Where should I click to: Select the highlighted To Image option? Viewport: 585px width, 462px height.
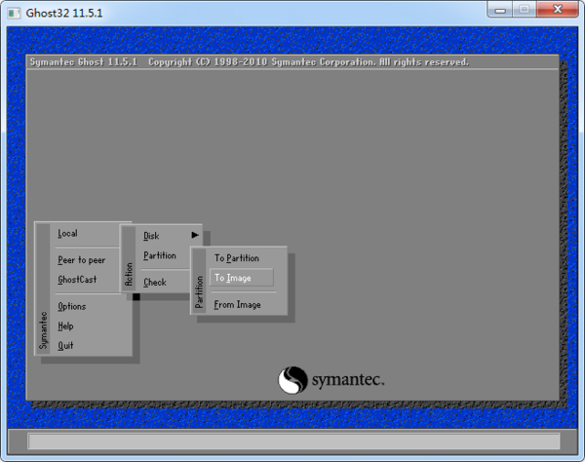[x=242, y=278]
